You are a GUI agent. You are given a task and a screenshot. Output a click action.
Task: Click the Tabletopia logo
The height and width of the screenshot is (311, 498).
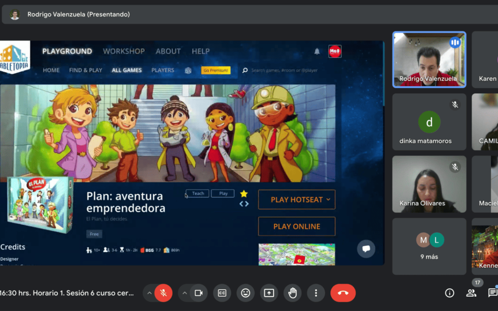pos(15,58)
